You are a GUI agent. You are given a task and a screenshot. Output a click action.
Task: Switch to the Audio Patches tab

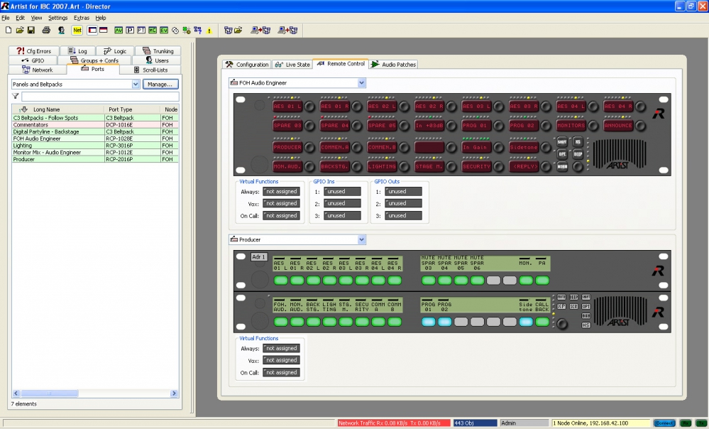pos(394,65)
